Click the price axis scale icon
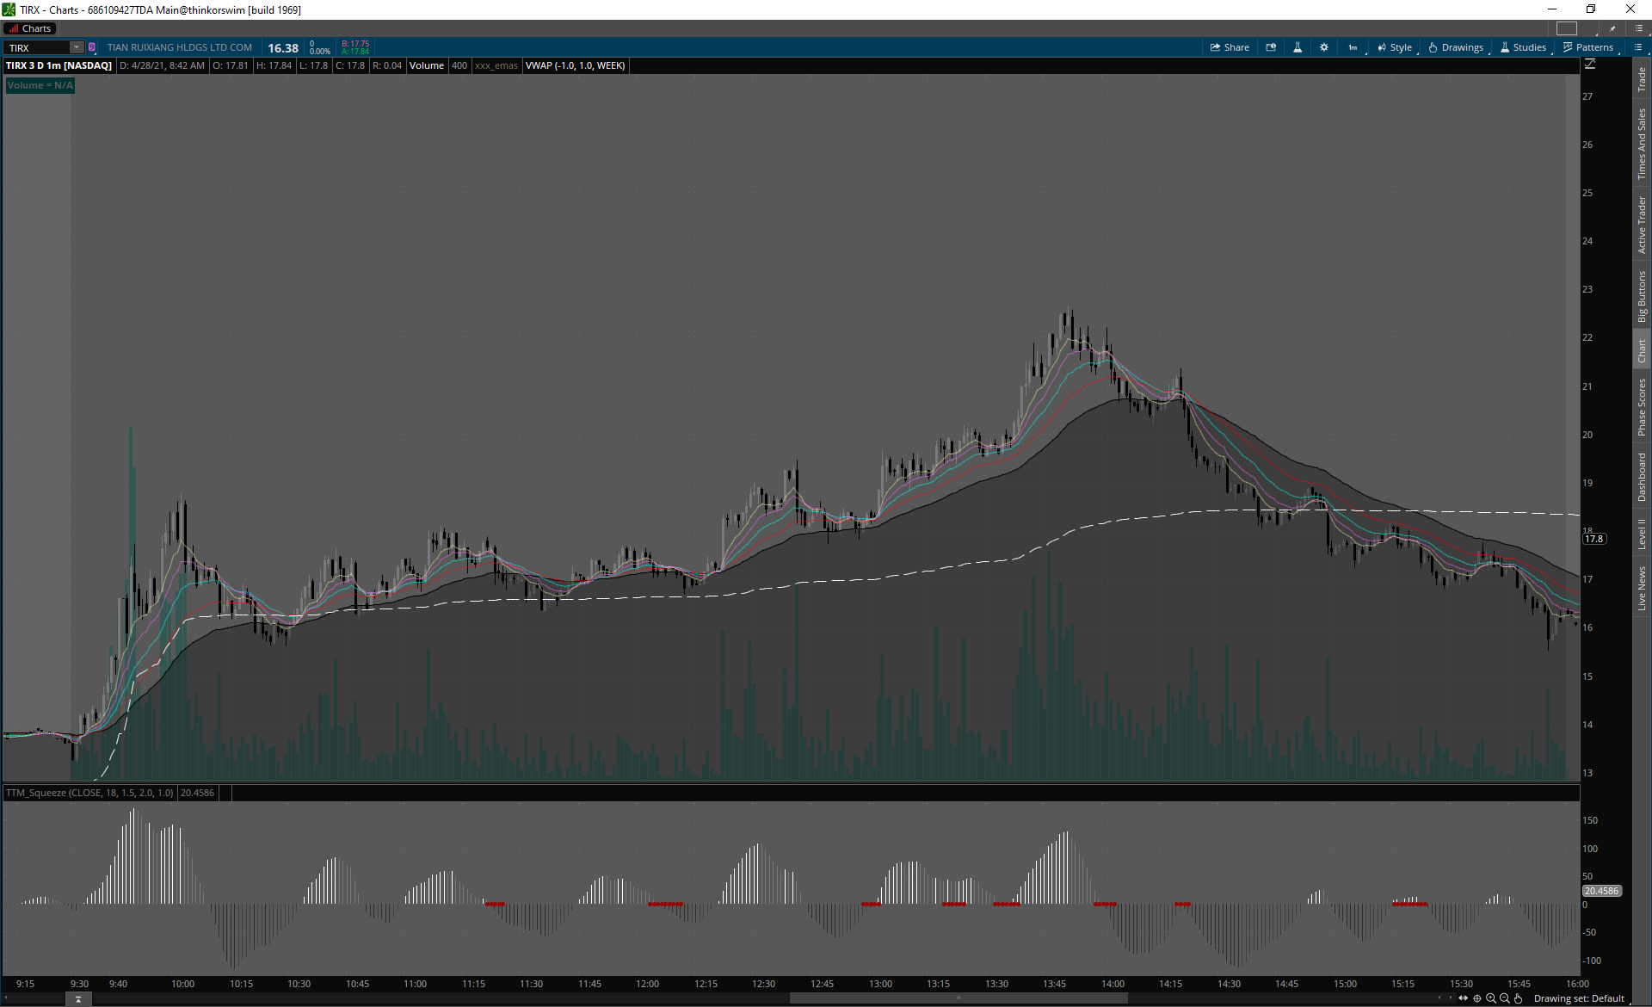This screenshot has width=1652, height=1007. pyautogui.click(x=1590, y=65)
